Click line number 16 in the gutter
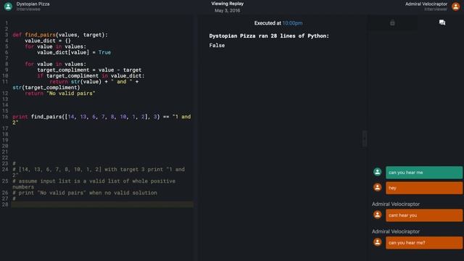Image resolution: width=464 pixels, height=261 pixels. click(5, 117)
